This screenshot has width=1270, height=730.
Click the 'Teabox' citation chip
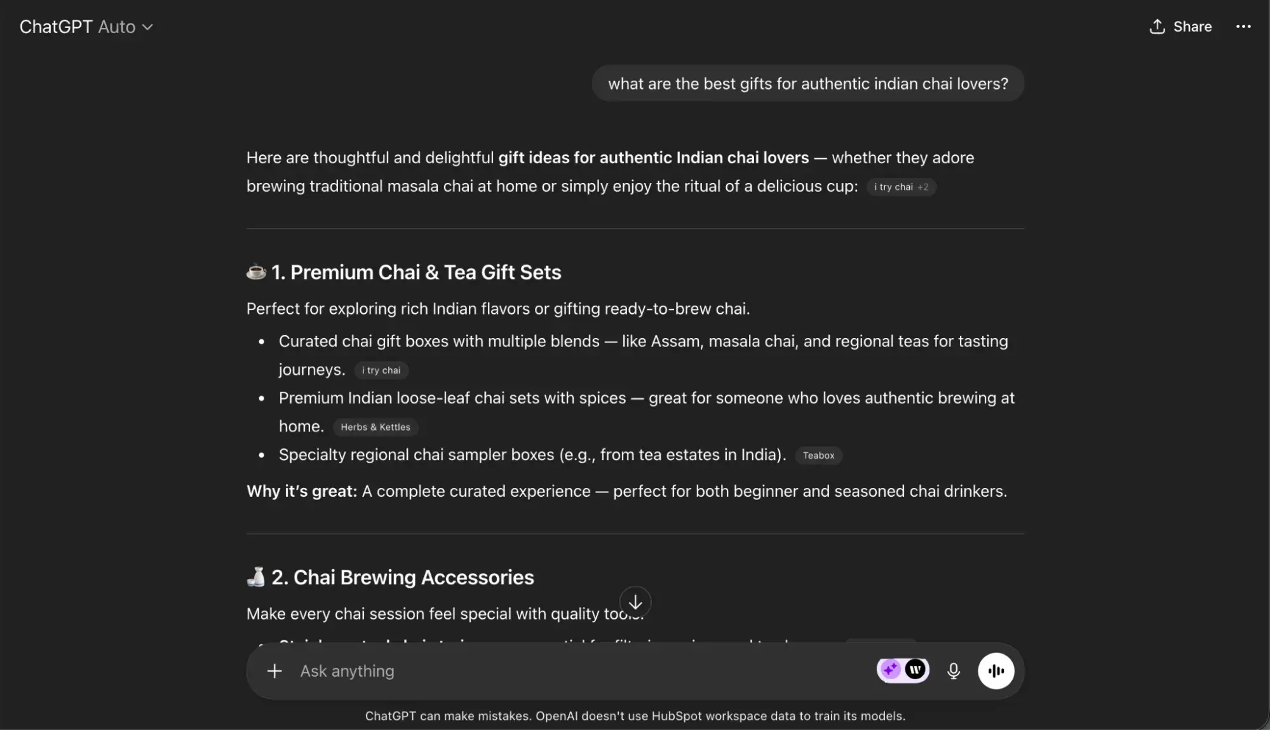pos(818,455)
